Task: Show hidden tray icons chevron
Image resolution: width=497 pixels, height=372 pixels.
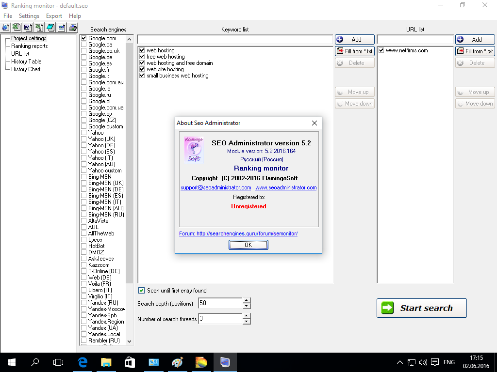Action: pos(400,362)
